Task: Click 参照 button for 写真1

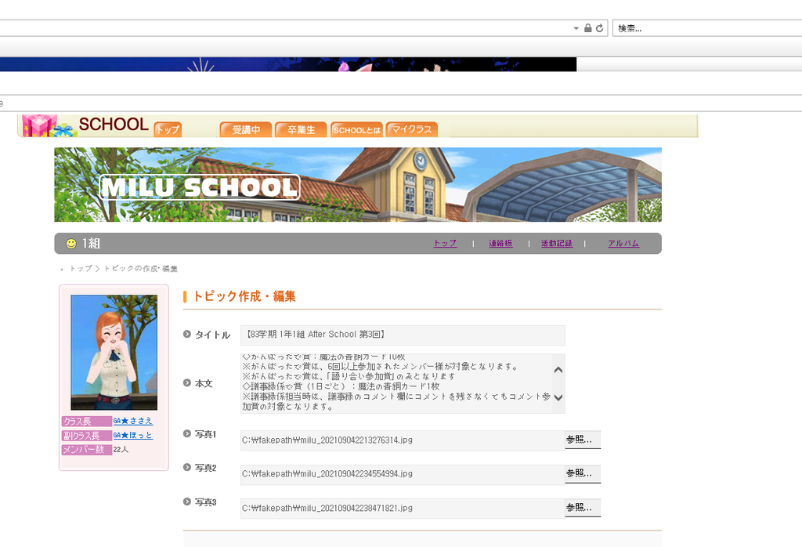Action: pyautogui.click(x=583, y=440)
